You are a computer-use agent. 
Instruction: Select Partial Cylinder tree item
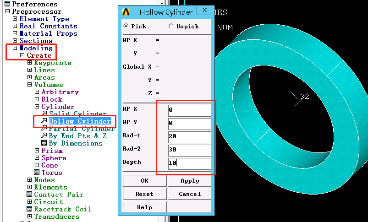81,129
